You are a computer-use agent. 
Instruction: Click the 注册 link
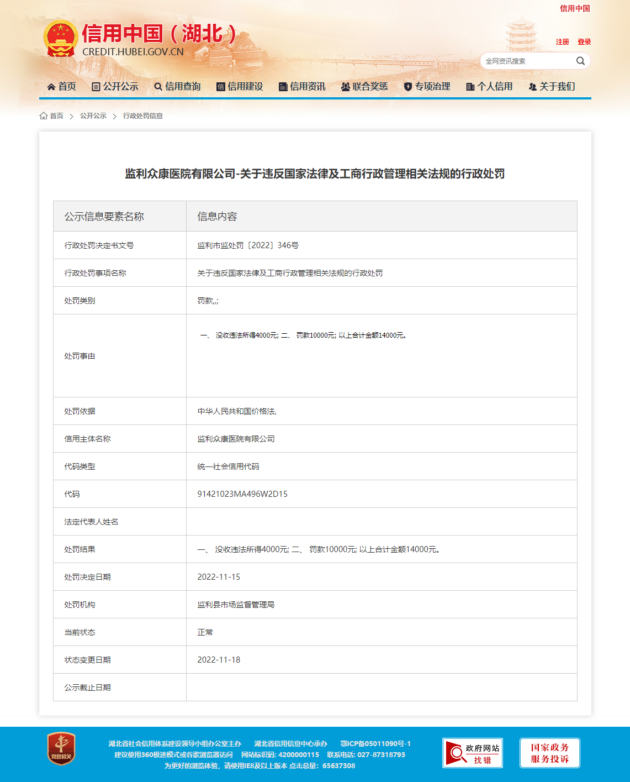tap(563, 42)
